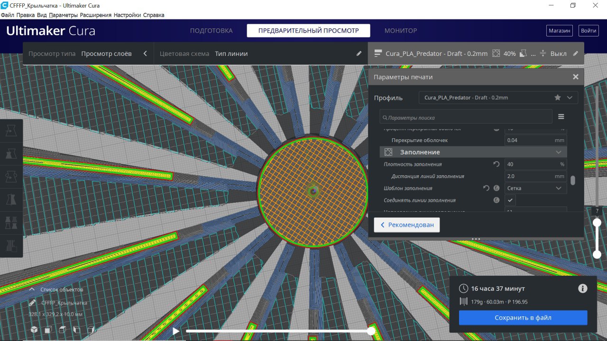The height and width of the screenshot is (341, 607).
Task: Switch to the МОНИТОР stage tab
Action: pos(401,31)
